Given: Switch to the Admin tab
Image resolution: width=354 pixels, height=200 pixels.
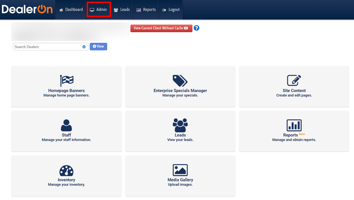Looking at the screenshot, I should [x=98, y=9].
